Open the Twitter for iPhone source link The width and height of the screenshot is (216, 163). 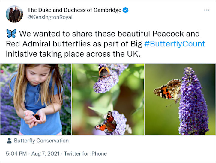(x=85, y=153)
